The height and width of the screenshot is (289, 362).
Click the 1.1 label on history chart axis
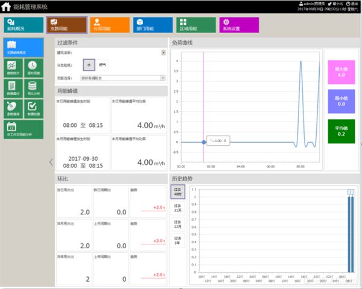click(194, 189)
